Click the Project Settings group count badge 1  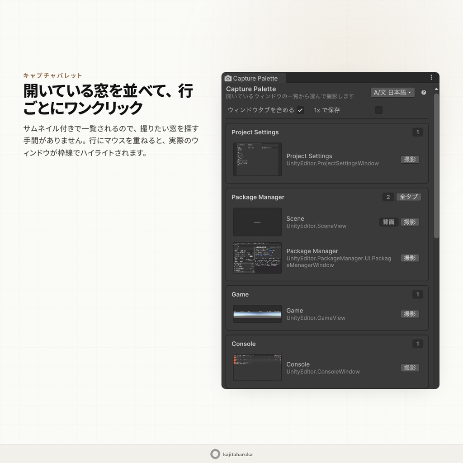tap(417, 132)
